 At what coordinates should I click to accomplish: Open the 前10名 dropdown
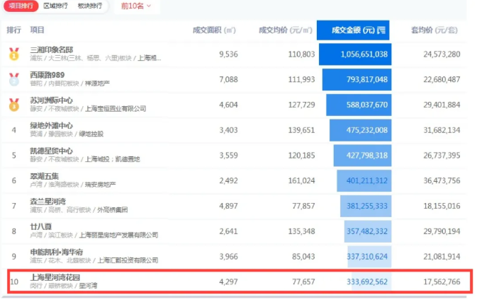[x=136, y=6]
